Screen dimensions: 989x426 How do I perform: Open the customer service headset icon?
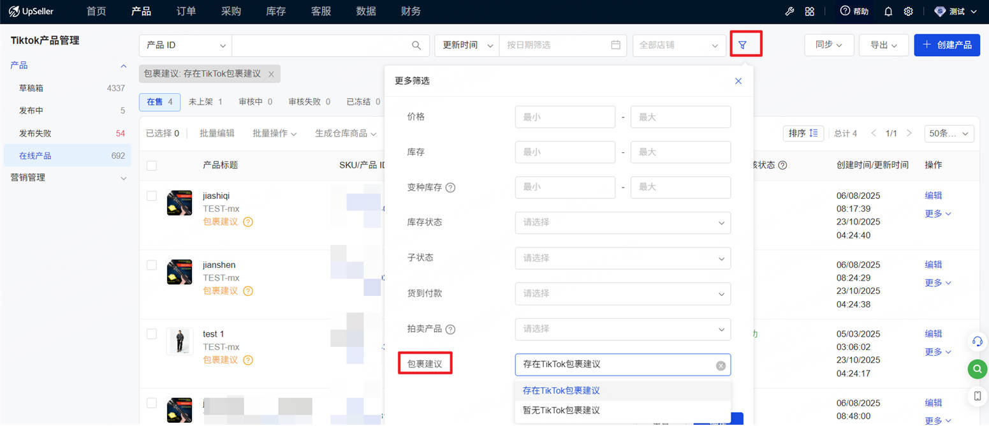(x=977, y=341)
